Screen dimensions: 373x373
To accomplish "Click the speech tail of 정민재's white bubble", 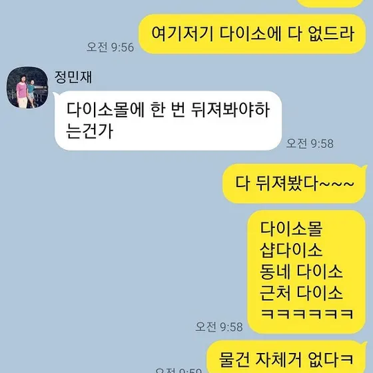I will 55,95.
